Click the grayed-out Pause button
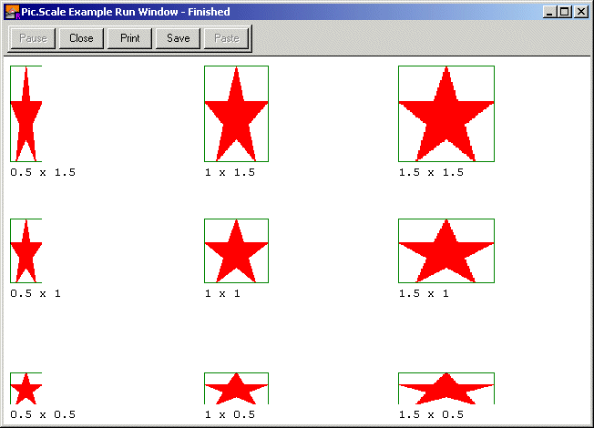The image size is (594, 428). (x=33, y=38)
